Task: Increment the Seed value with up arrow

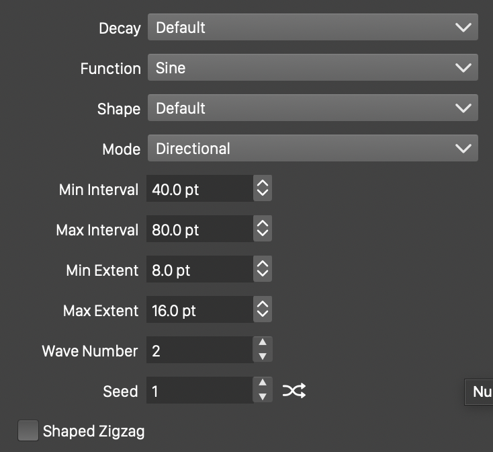Action: point(263,384)
